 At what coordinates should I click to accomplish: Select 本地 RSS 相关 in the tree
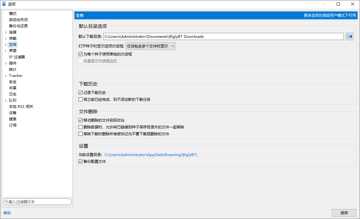pos(21,106)
